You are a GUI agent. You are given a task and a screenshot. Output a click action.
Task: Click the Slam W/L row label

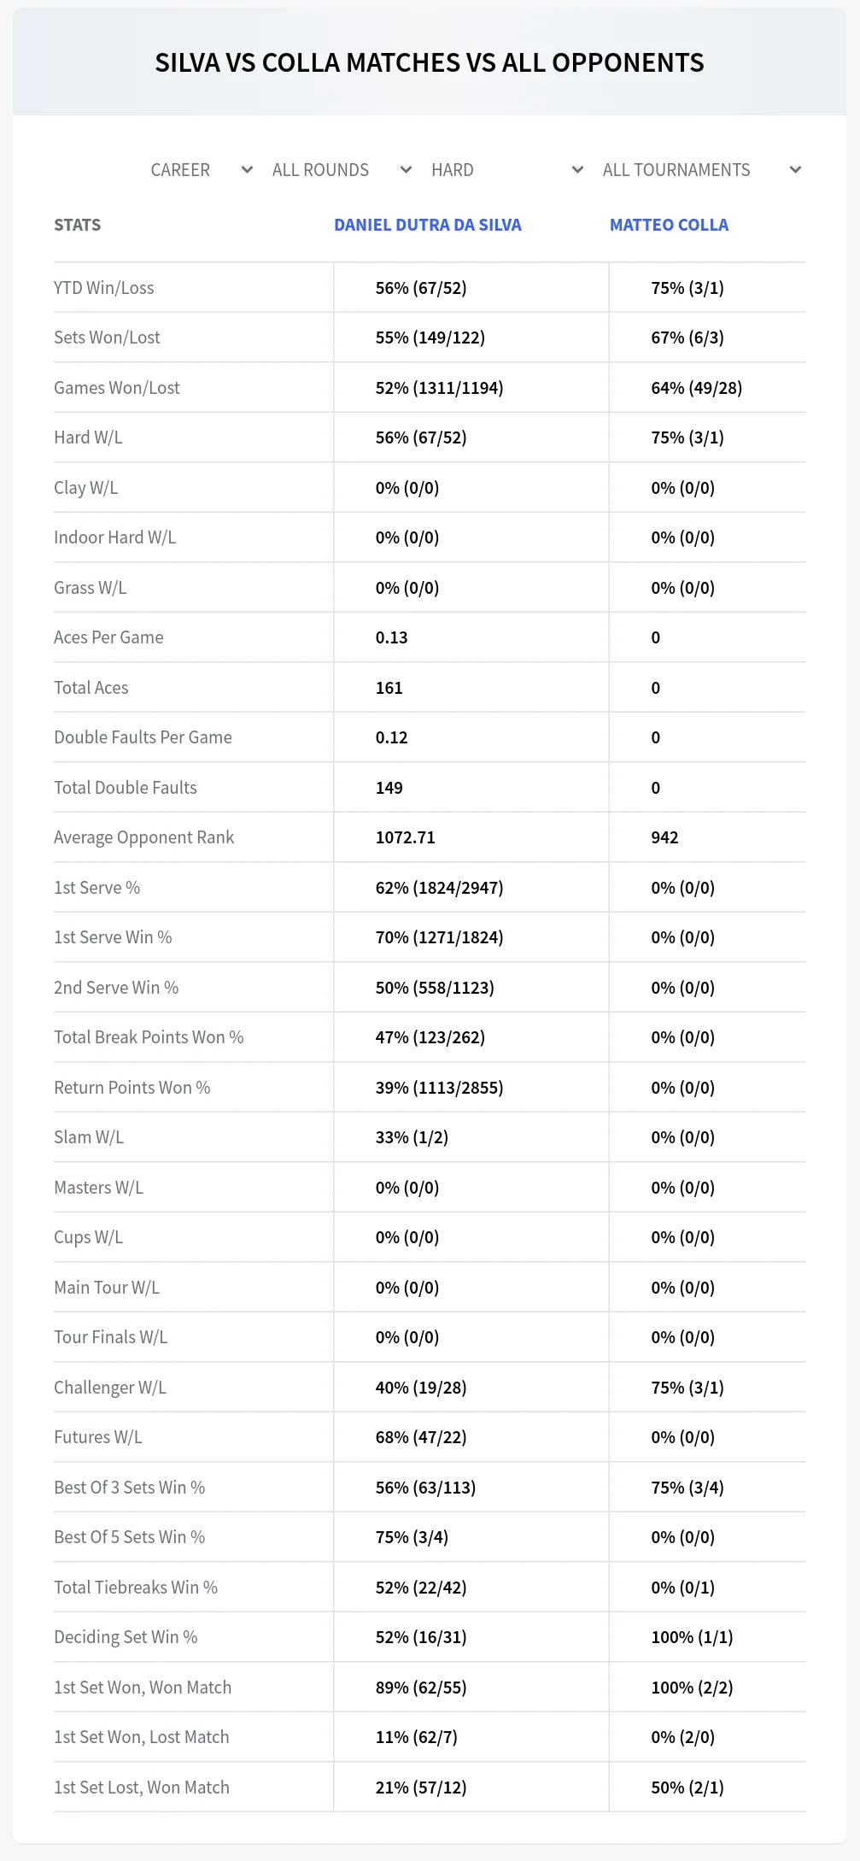[89, 1137]
